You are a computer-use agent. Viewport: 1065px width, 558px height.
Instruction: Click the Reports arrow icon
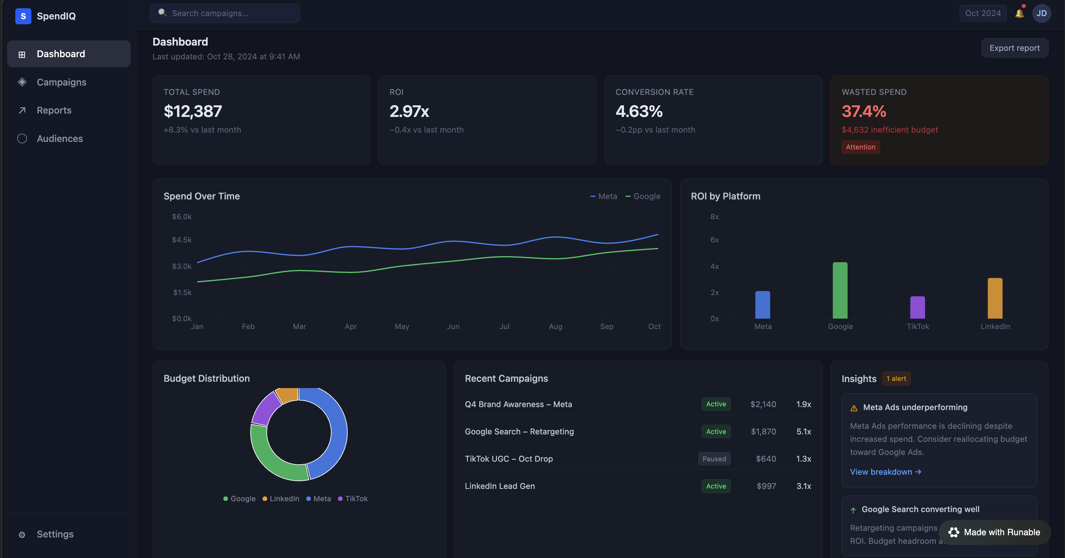(22, 110)
